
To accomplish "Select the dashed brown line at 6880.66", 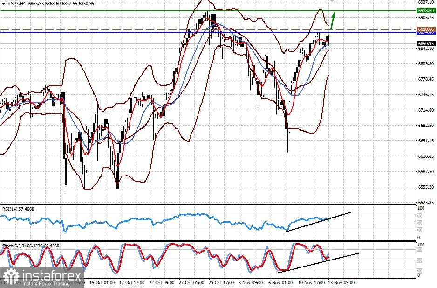I will 208,29.
